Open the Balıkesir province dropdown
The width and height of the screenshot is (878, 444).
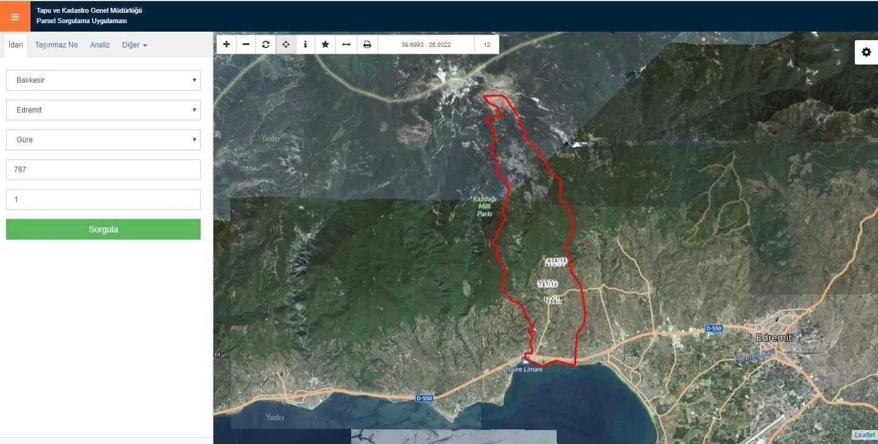pos(103,80)
